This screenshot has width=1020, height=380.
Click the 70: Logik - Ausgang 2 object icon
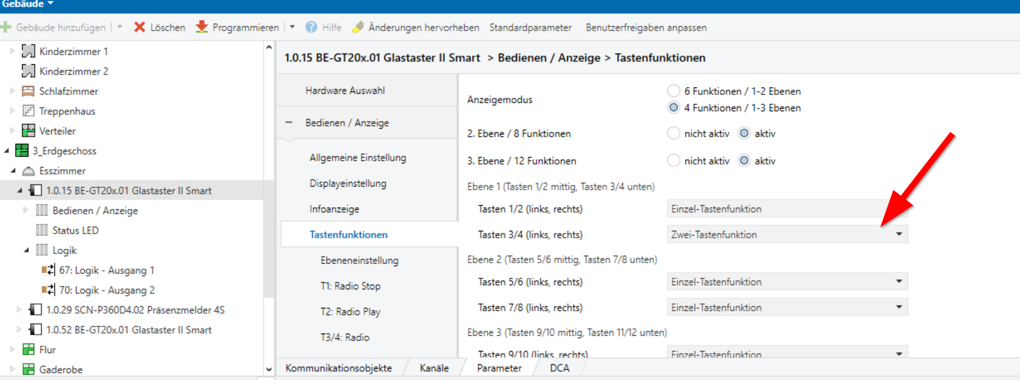[x=48, y=290]
